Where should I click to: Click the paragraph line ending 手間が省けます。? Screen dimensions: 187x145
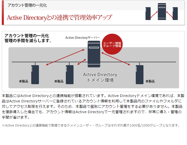[x=16, y=117]
